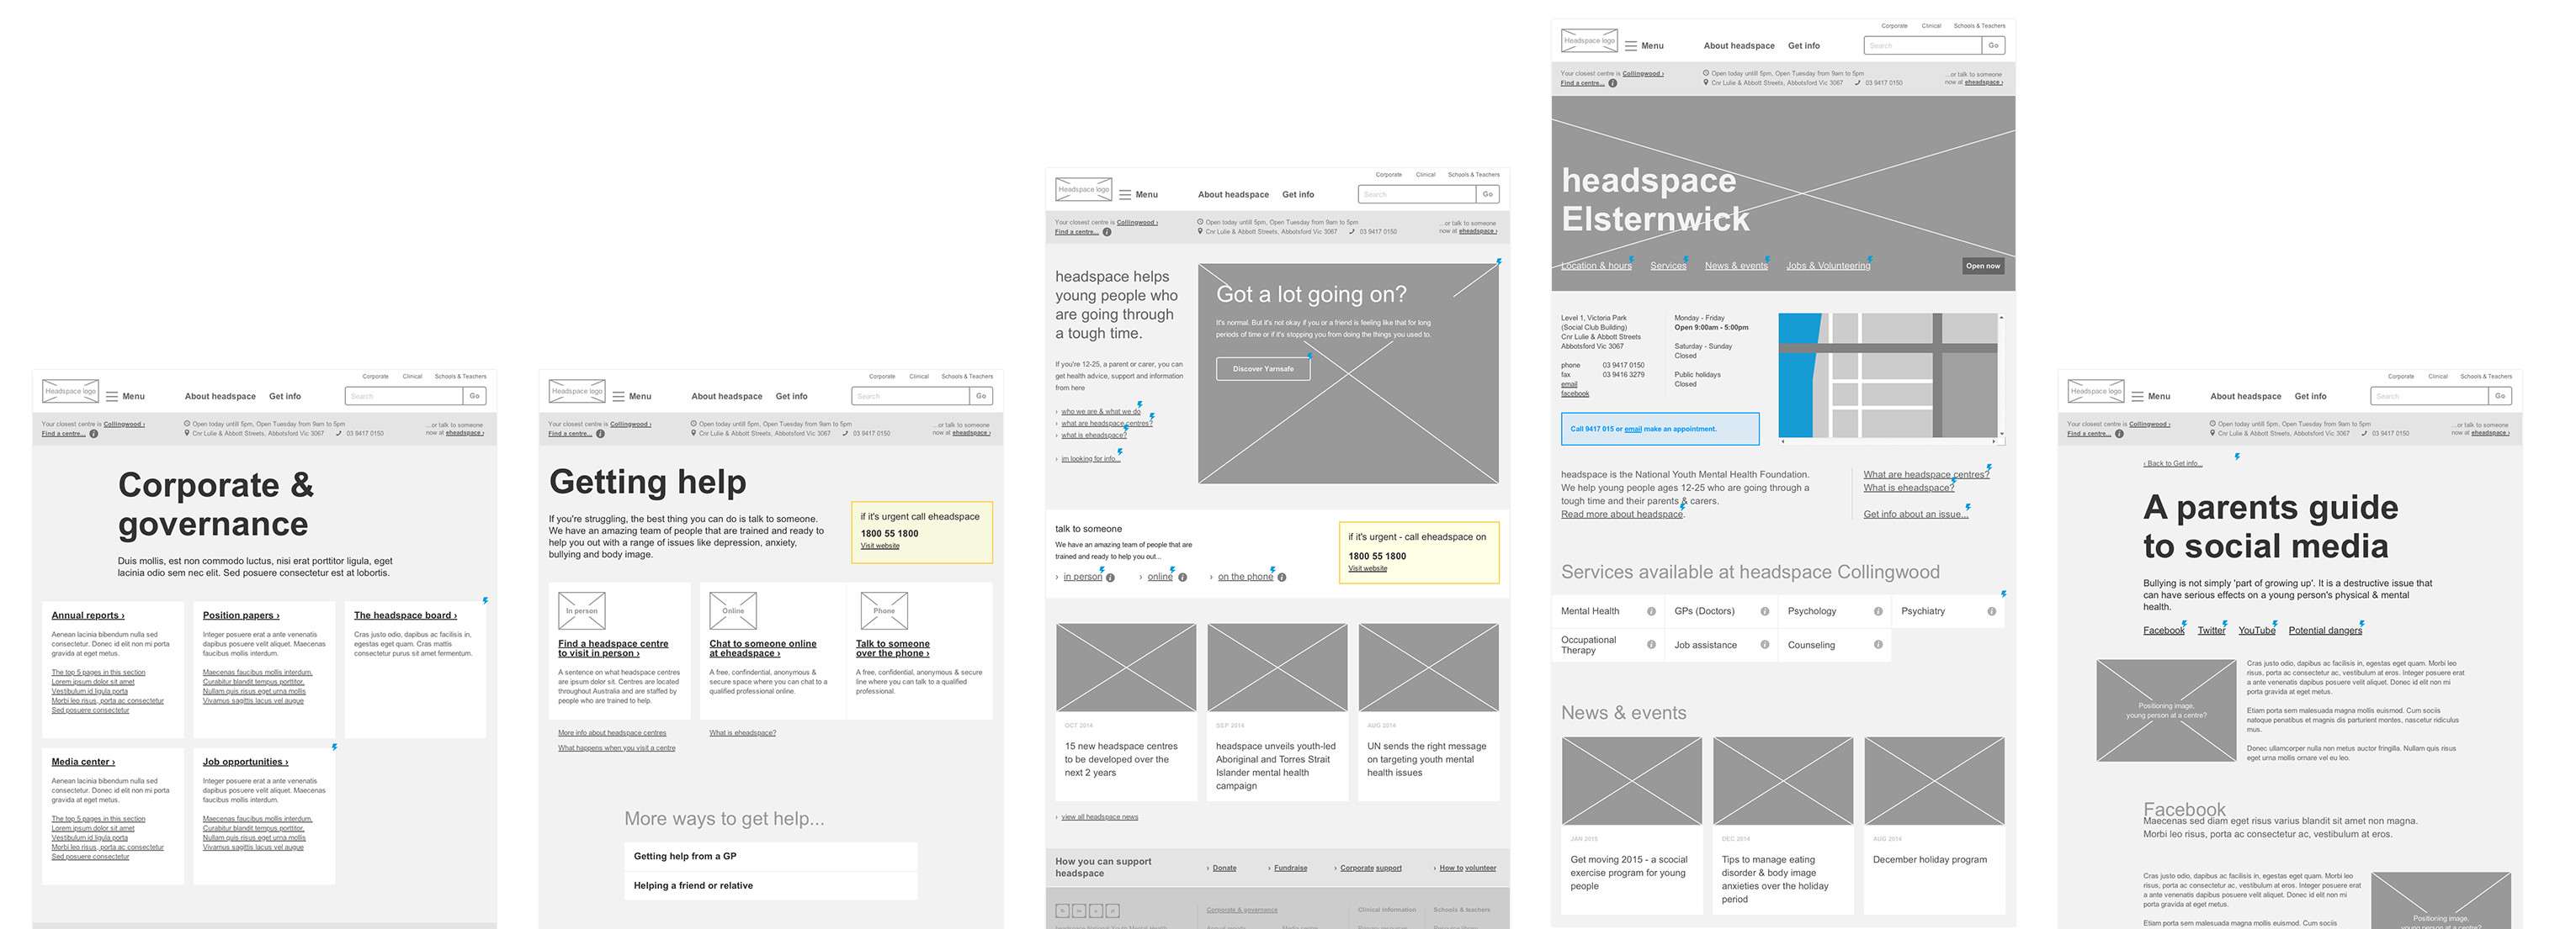Click the Facebook icon in the page footer

tap(1063, 911)
